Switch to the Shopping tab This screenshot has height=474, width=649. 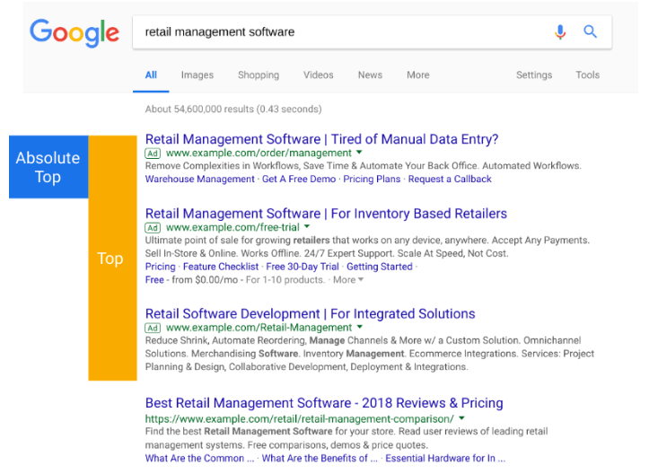[259, 75]
